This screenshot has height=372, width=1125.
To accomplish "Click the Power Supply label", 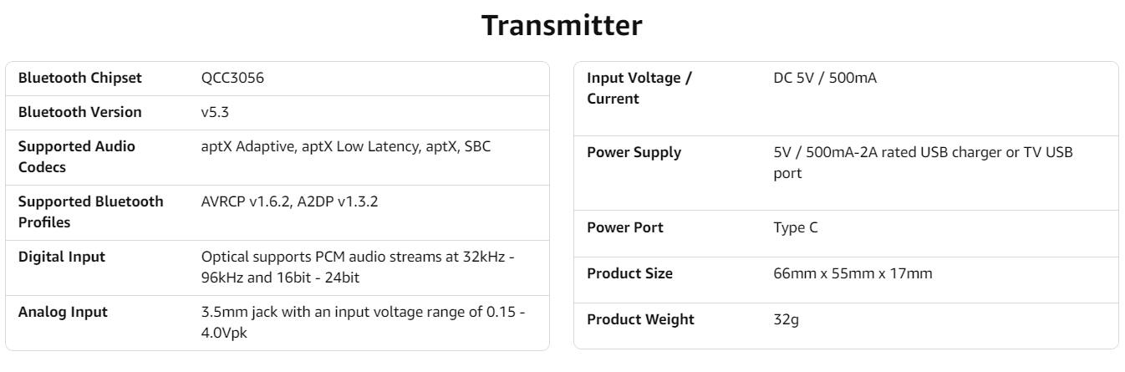I will pos(634,152).
